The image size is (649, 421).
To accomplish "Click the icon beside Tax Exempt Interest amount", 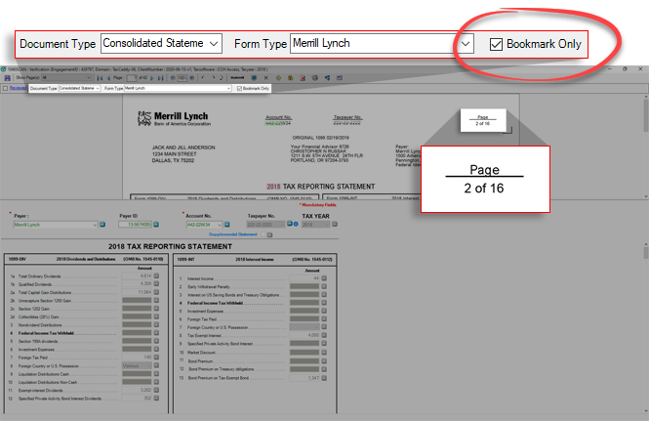I will [324, 335].
